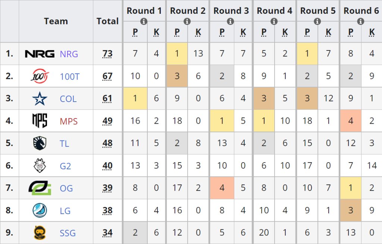Viewport: 382px width, 244px height.
Task: Open the MPS team link
Action: [x=69, y=121]
